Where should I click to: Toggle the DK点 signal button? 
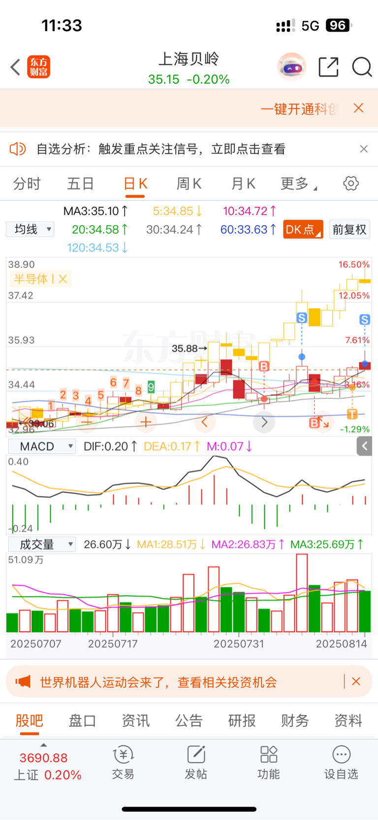pos(303,229)
